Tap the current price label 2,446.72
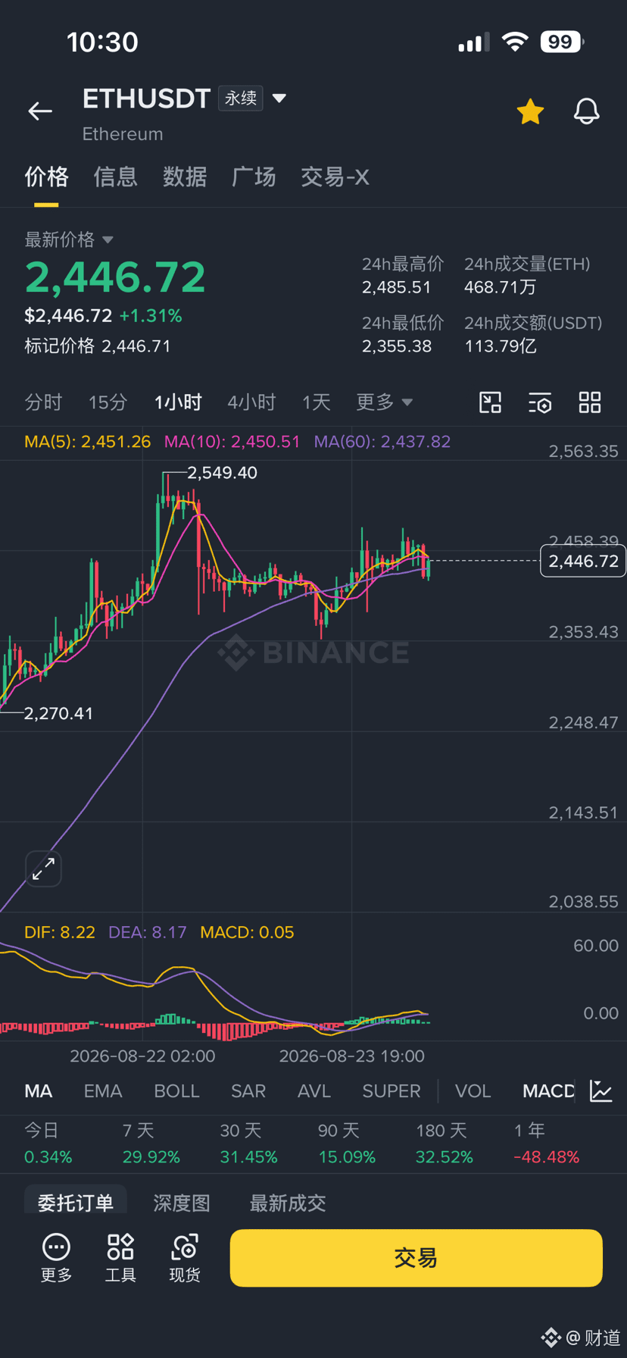Image resolution: width=627 pixels, height=1358 pixels. (x=583, y=561)
